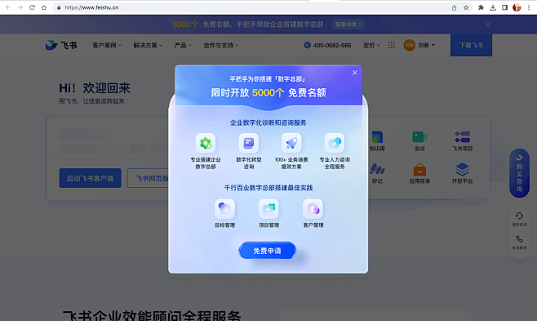This screenshot has width=537, height=321.
Task: Expand 合作与支持 menu
Action: 221,45
